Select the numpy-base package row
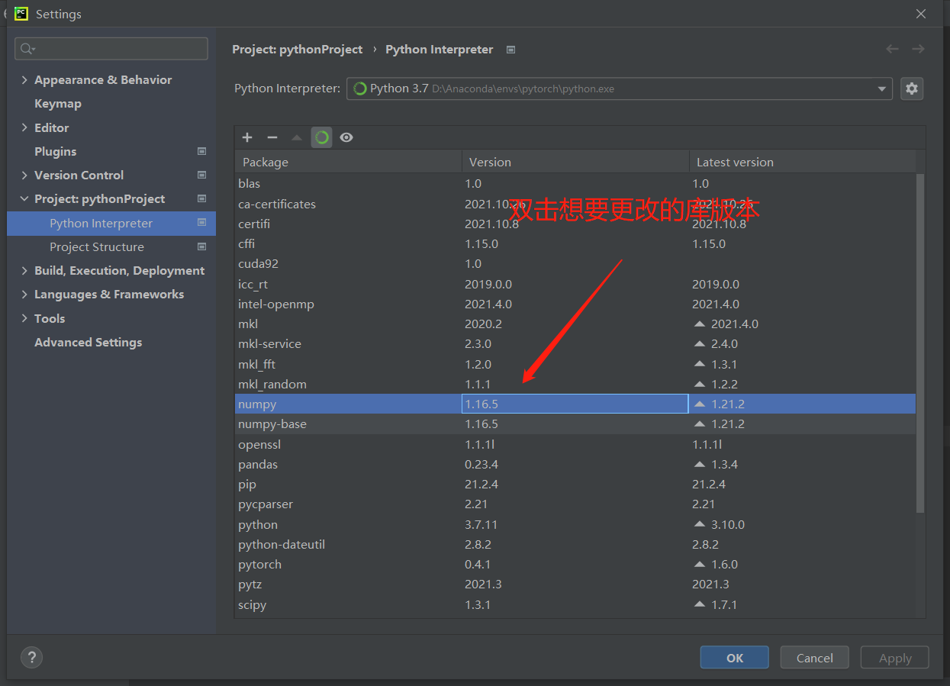 click(x=575, y=424)
